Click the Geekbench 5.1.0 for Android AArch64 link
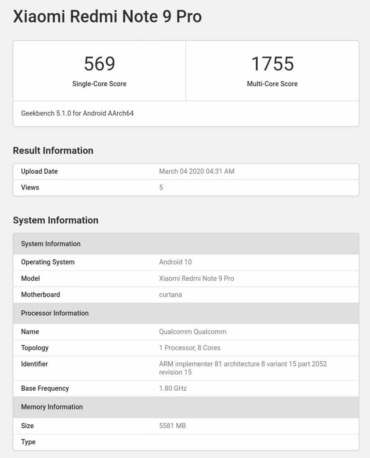 click(77, 113)
